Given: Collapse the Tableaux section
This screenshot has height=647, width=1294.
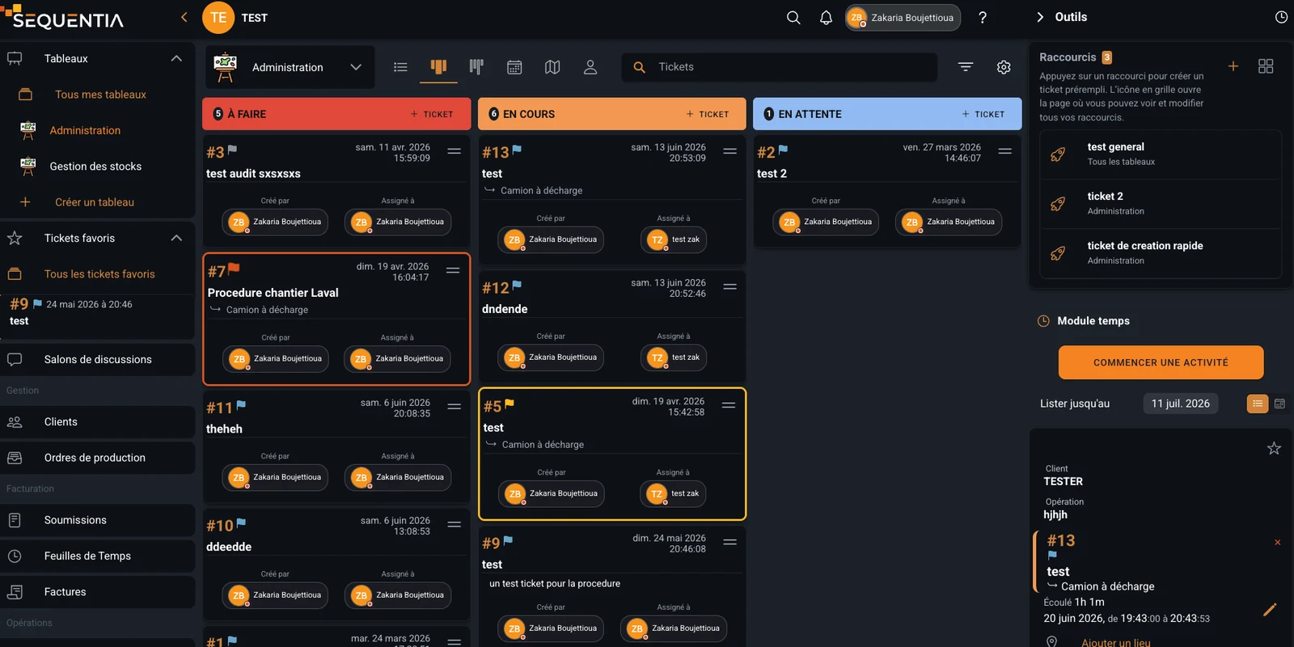Looking at the screenshot, I should tap(176, 58).
